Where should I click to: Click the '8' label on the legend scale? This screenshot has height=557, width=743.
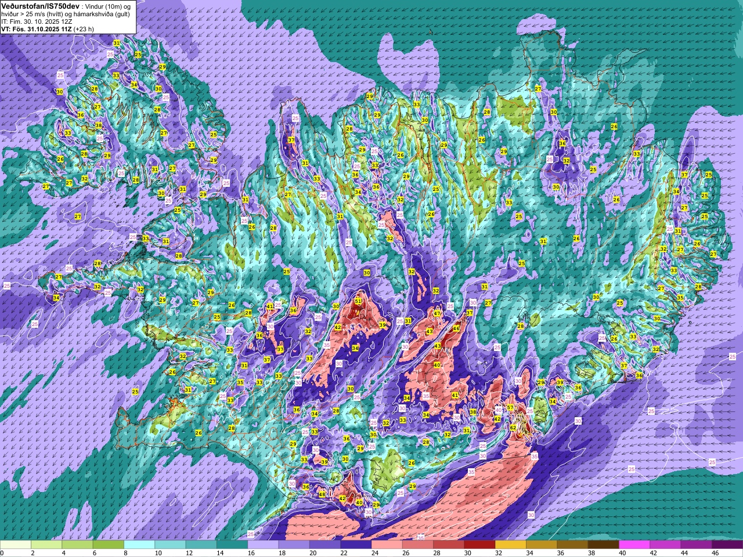coord(125,553)
